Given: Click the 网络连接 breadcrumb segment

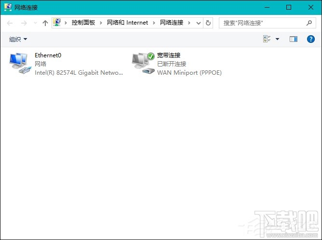Looking at the screenshot, I should pos(172,23).
